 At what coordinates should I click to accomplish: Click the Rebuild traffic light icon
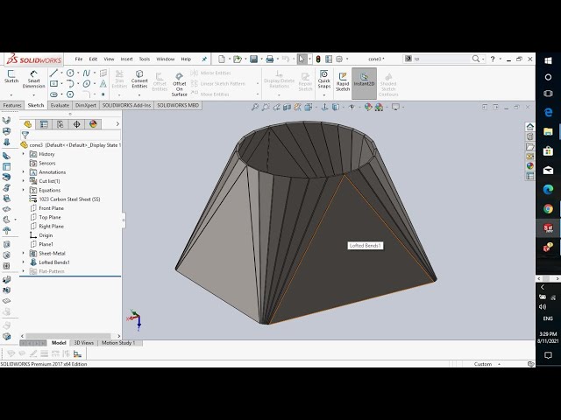coord(318,59)
